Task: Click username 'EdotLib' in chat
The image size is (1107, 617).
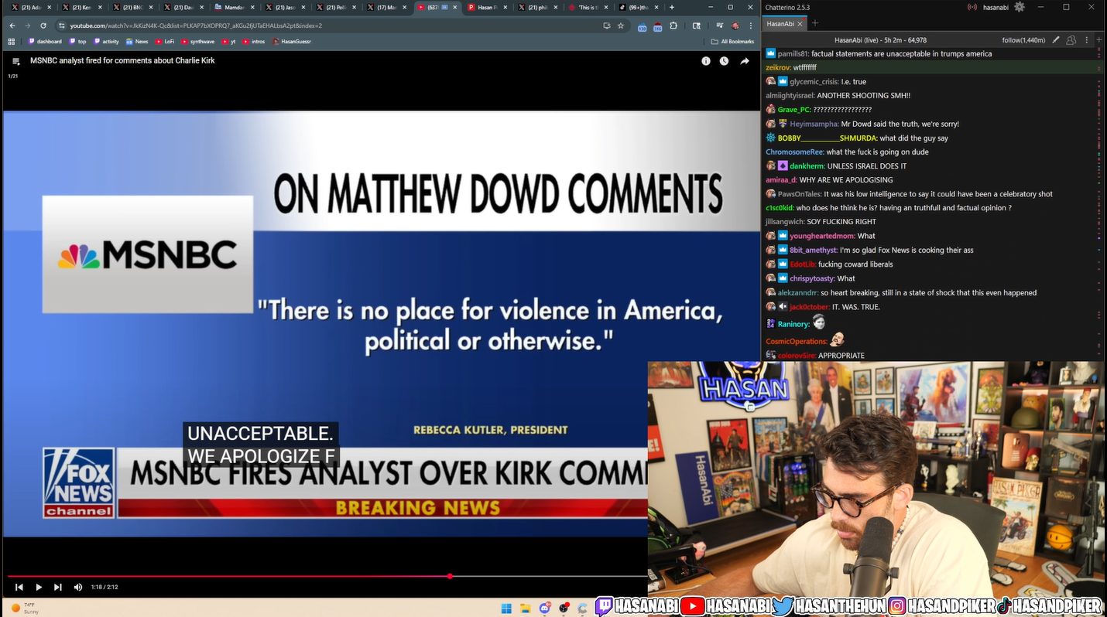Action: tap(803, 264)
